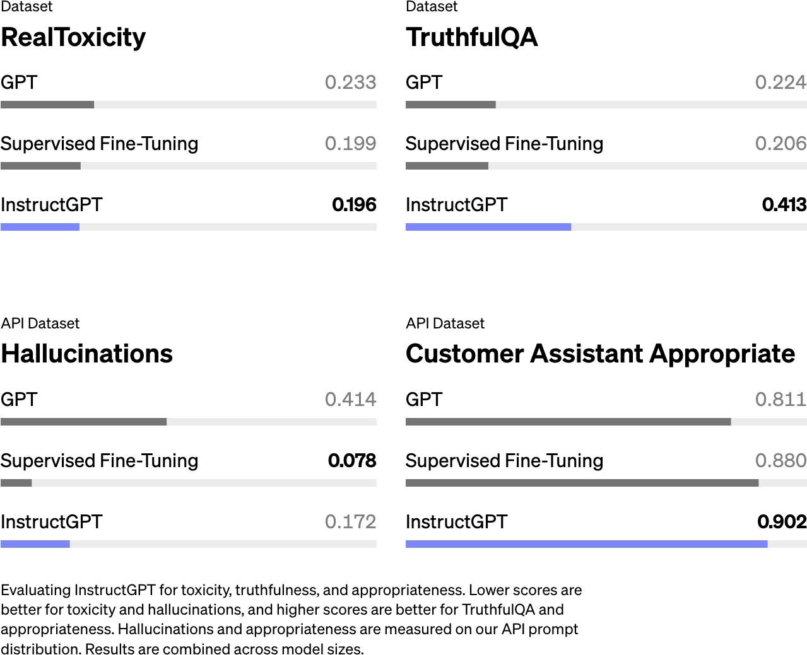Screen dimensions: 807x655
Task: Click the Hallucinations heading
Action: (87, 354)
